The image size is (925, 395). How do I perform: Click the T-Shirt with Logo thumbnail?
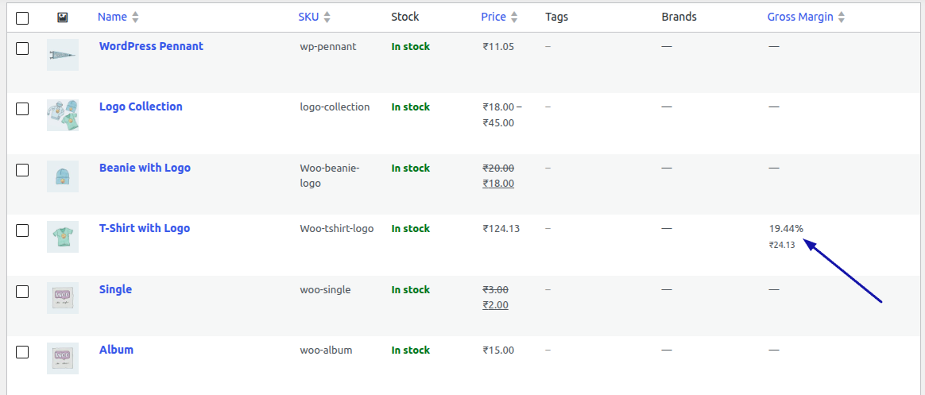click(63, 237)
